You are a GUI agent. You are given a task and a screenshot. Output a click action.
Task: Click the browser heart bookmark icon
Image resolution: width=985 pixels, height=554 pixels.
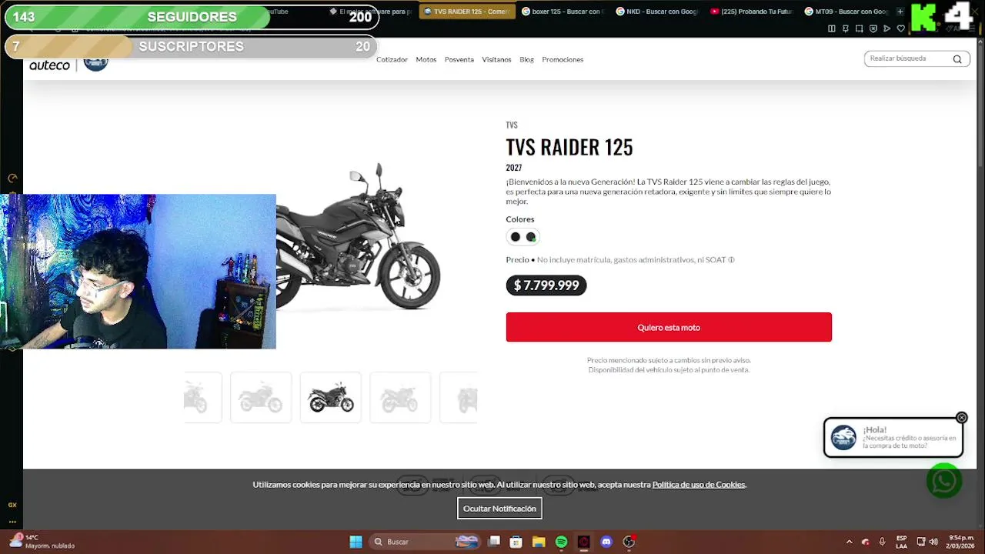pos(900,28)
